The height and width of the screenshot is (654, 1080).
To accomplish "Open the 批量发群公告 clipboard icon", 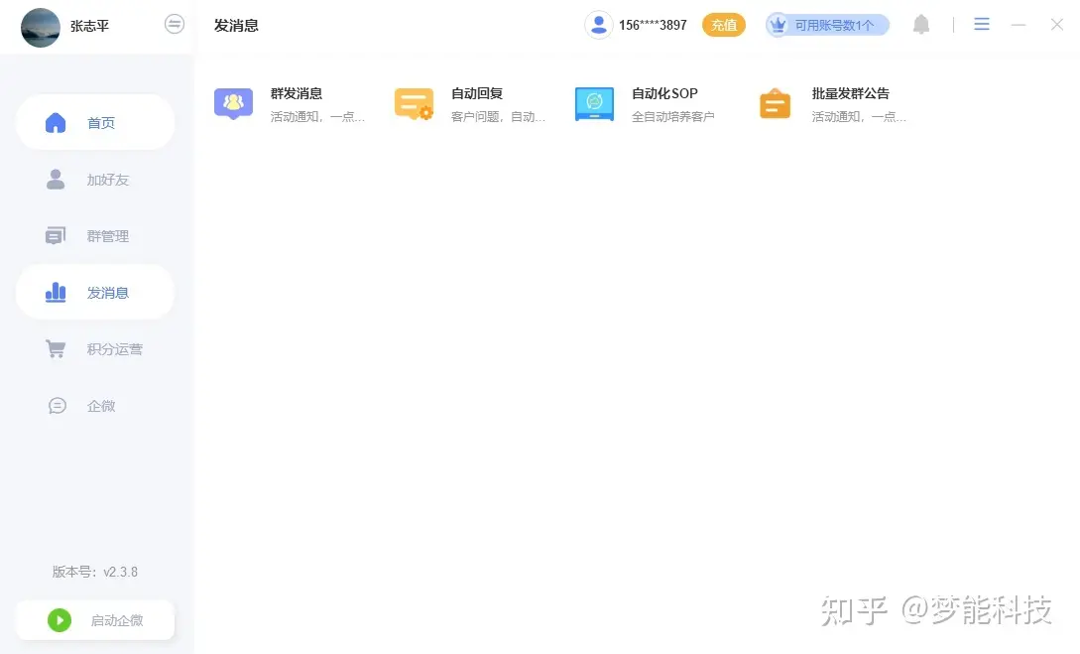I will pyautogui.click(x=775, y=103).
